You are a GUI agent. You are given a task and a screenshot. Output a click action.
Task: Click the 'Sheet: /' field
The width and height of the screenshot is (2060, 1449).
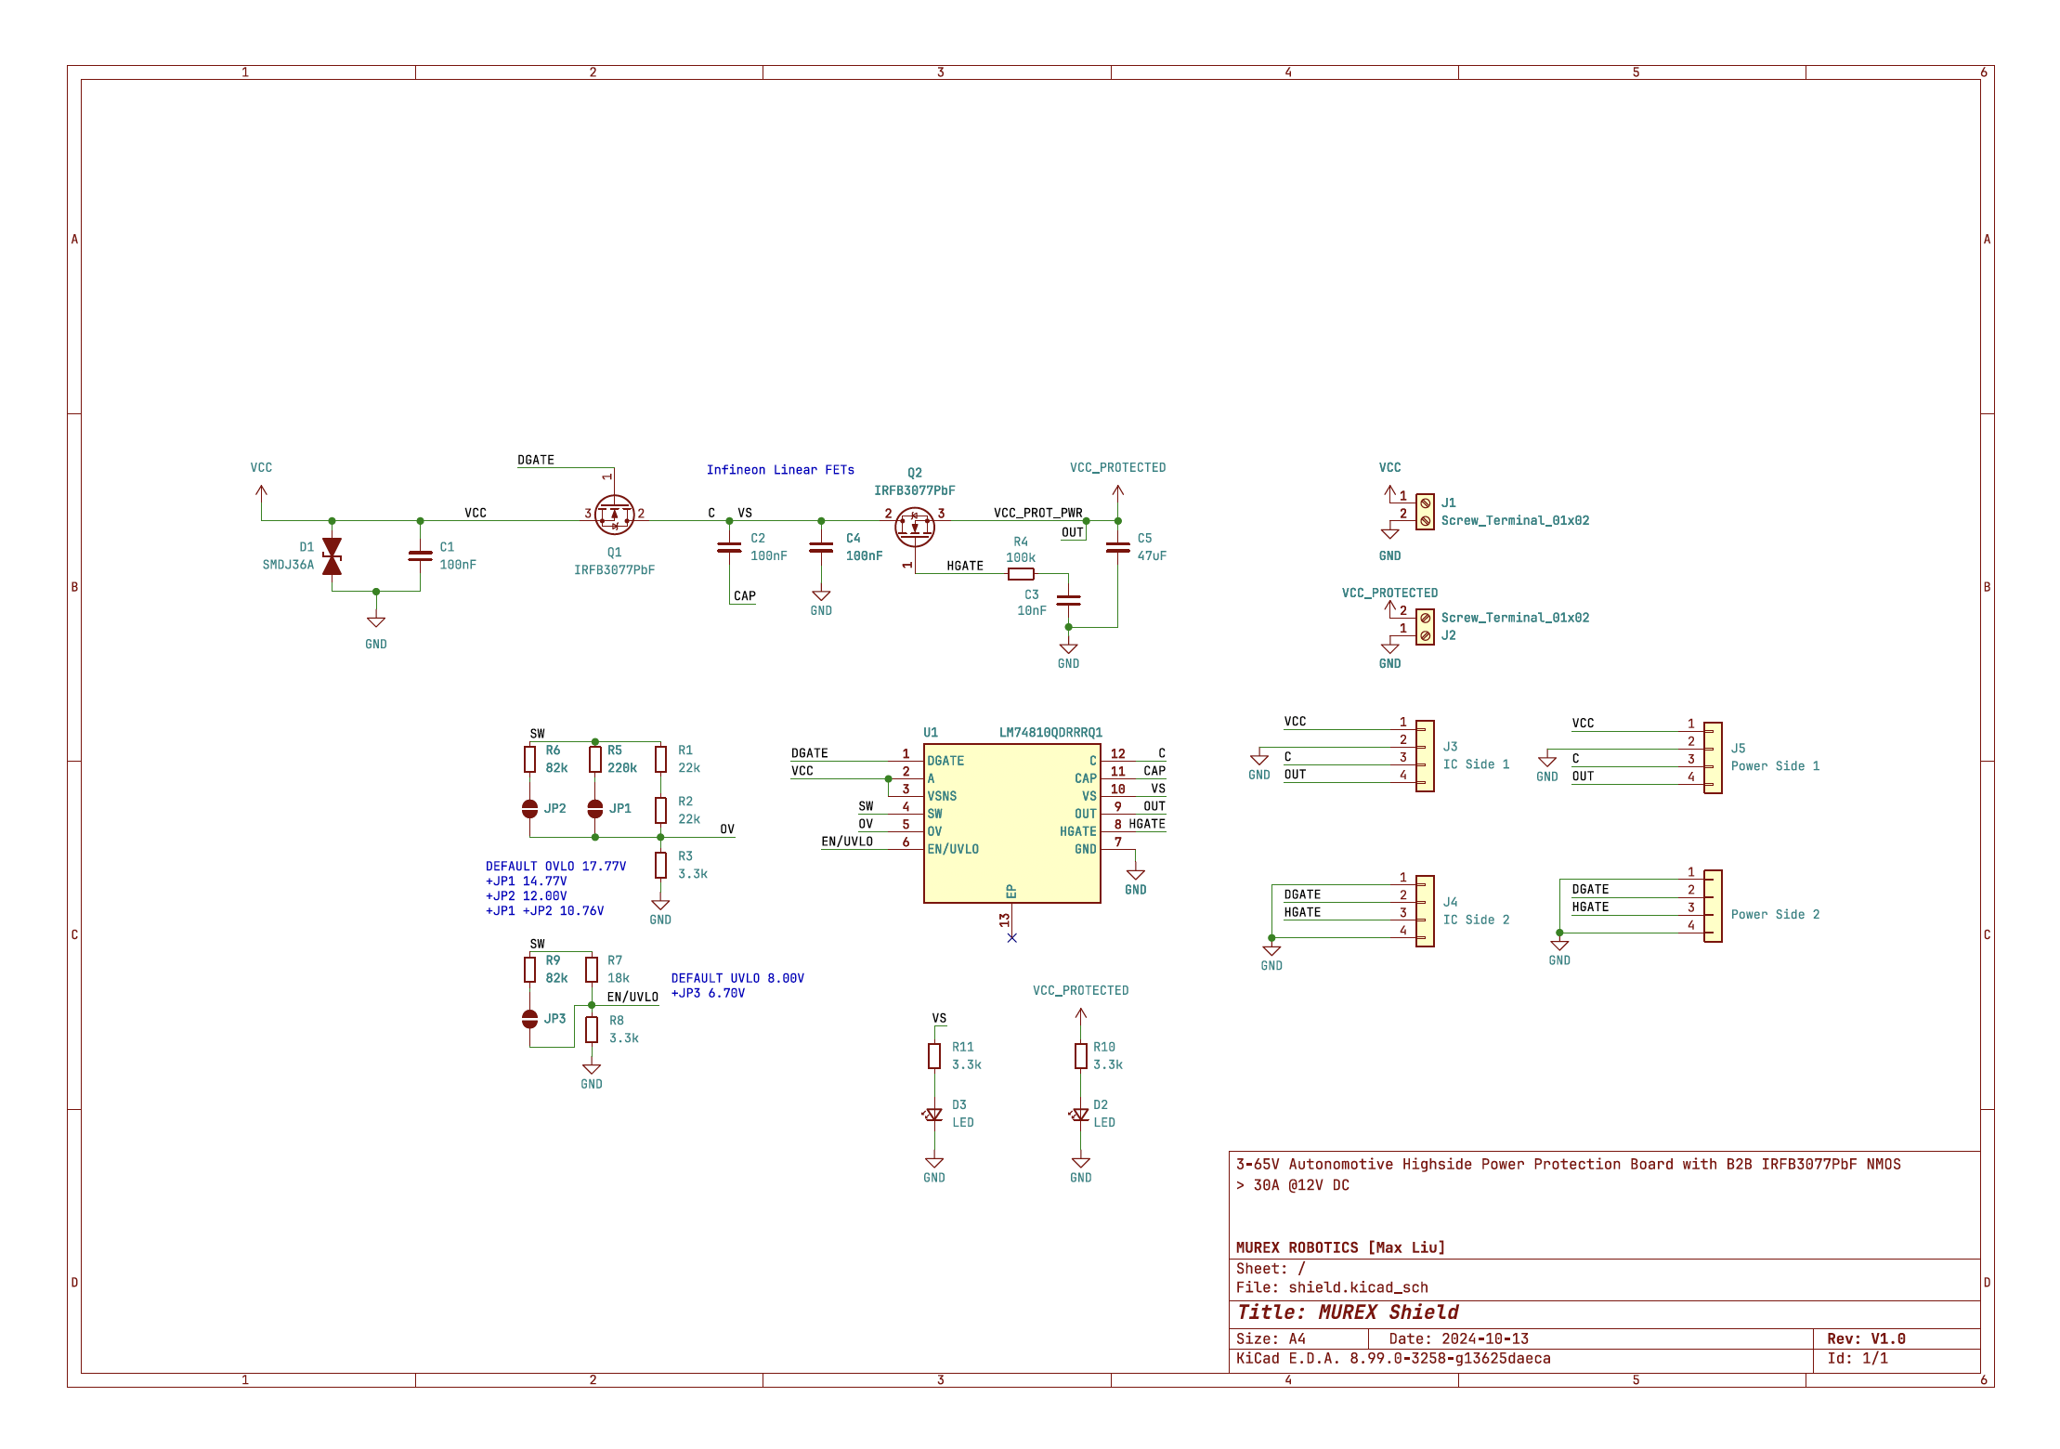(1271, 1269)
